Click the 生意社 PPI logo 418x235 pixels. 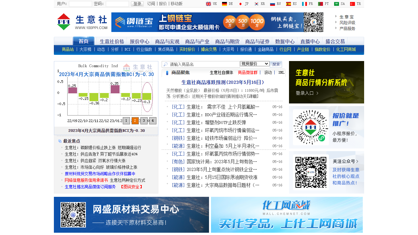tap(82, 22)
